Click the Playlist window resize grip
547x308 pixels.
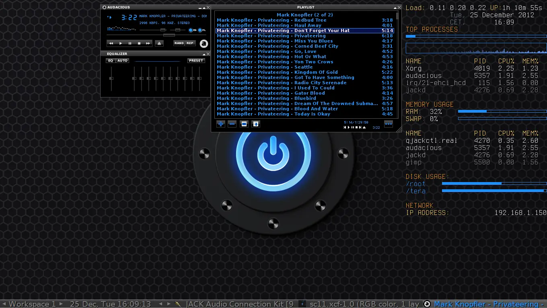point(399,129)
